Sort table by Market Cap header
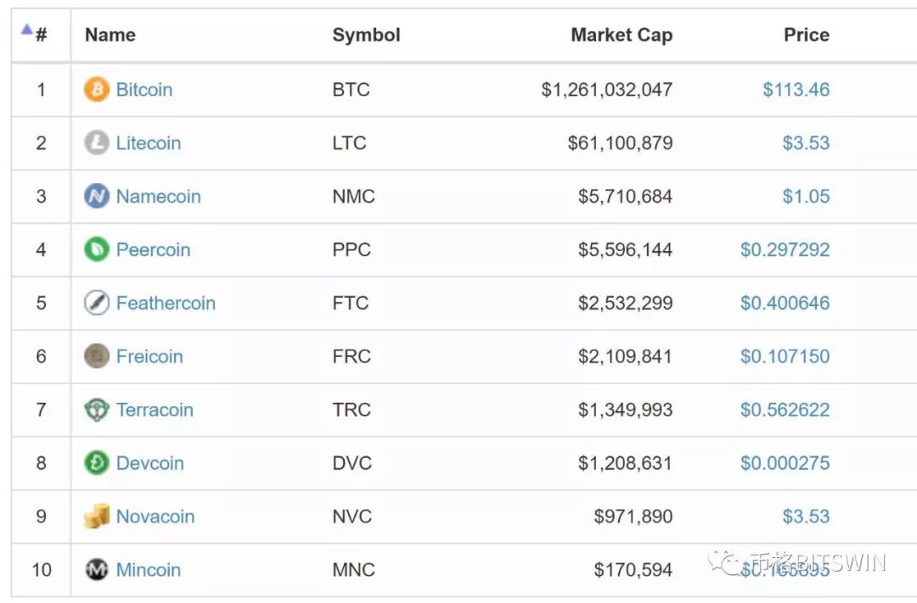This screenshot has width=917, height=603. (x=621, y=35)
